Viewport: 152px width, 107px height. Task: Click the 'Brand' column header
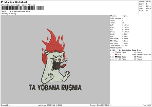[139, 50]
